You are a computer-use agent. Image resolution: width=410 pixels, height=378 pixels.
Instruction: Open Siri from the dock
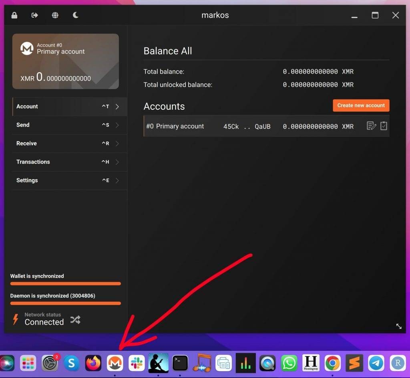[7, 363]
